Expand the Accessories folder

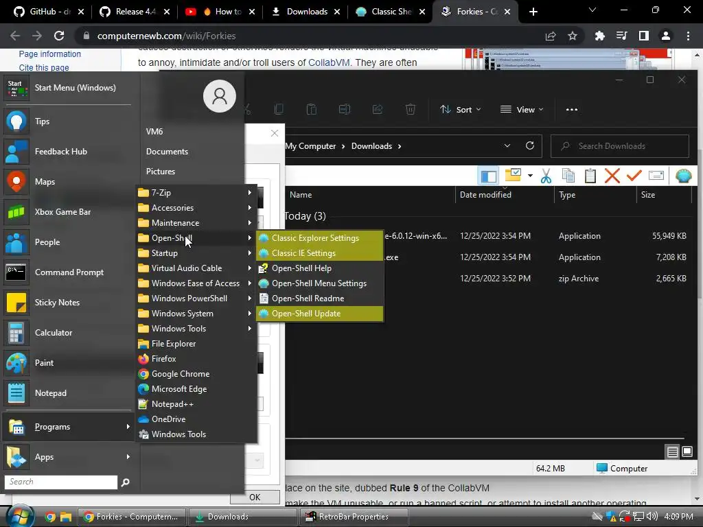point(197,208)
